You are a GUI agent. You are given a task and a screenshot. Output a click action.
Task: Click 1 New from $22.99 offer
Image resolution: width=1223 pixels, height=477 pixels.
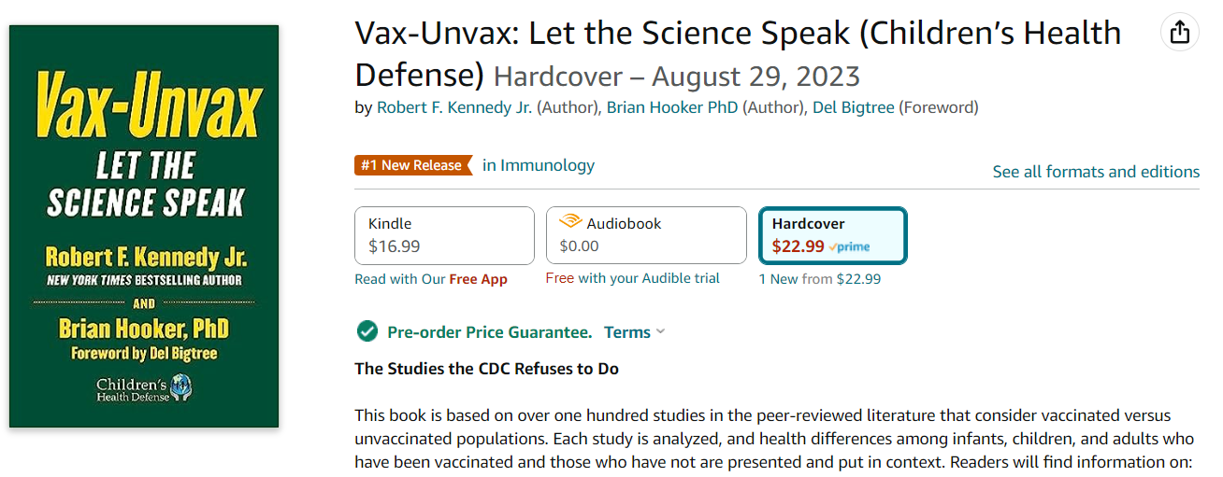tap(819, 278)
